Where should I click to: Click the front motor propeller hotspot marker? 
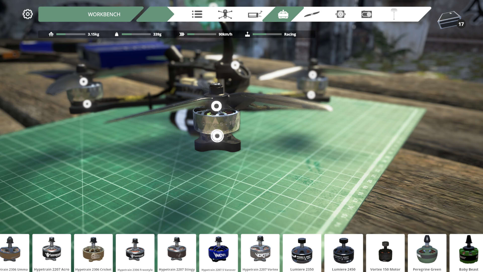click(216, 106)
